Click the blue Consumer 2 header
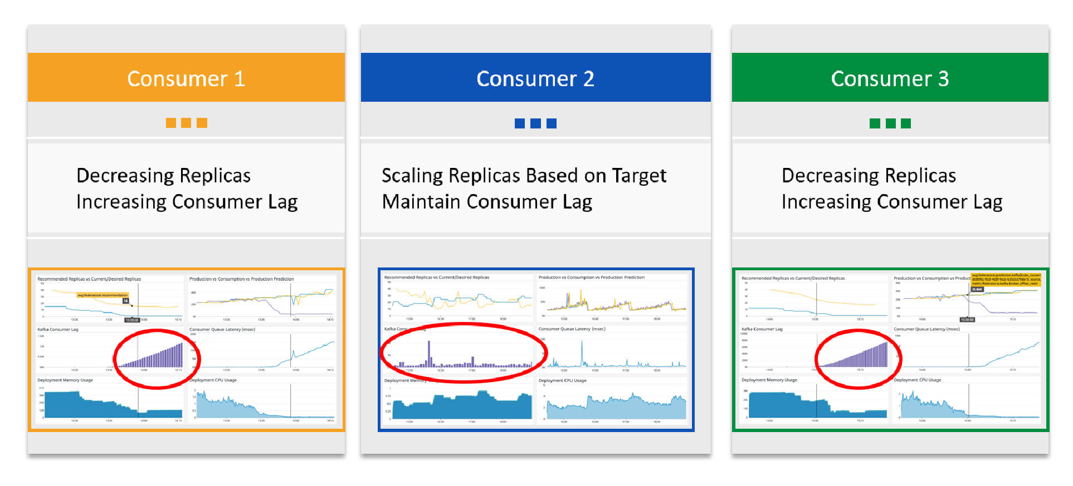The width and height of the screenshot is (1073, 486). tap(535, 77)
